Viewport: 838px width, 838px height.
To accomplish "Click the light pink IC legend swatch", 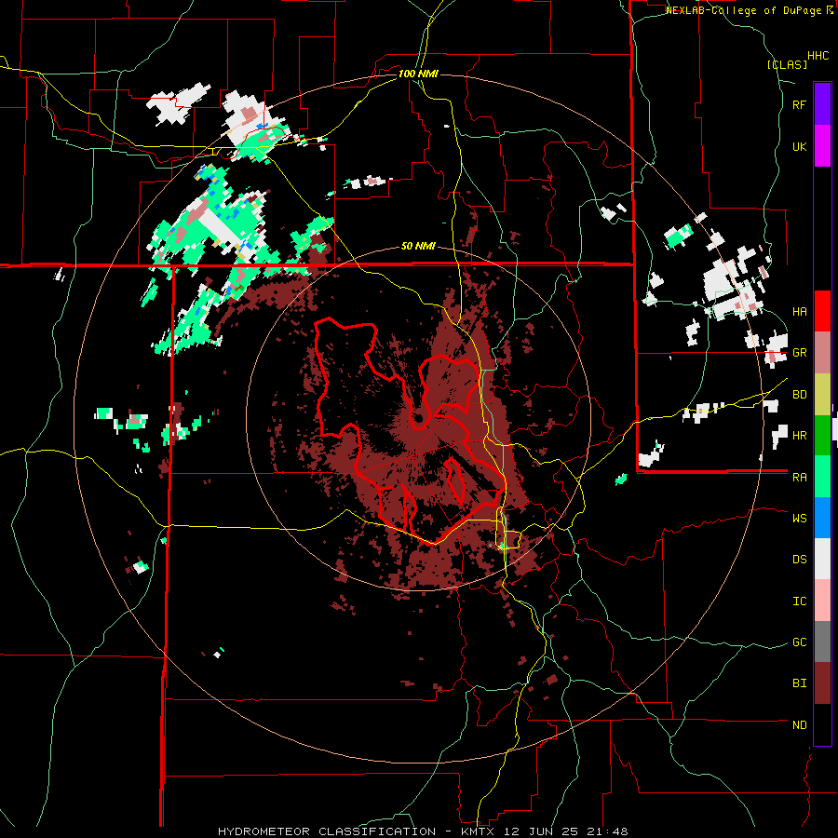I will (x=822, y=601).
